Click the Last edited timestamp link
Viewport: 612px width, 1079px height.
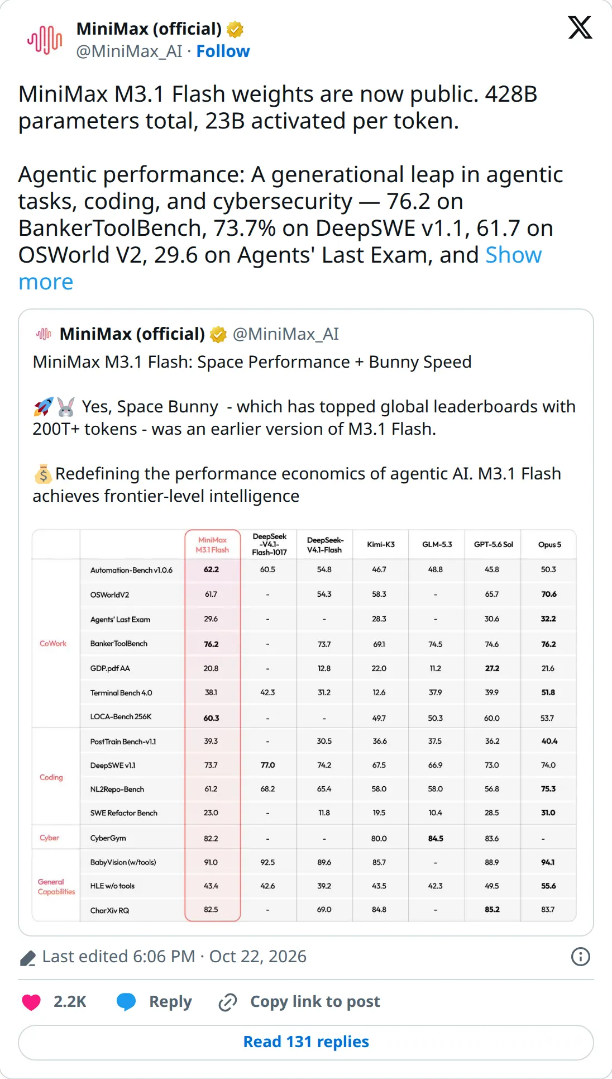tap(174, 957)
